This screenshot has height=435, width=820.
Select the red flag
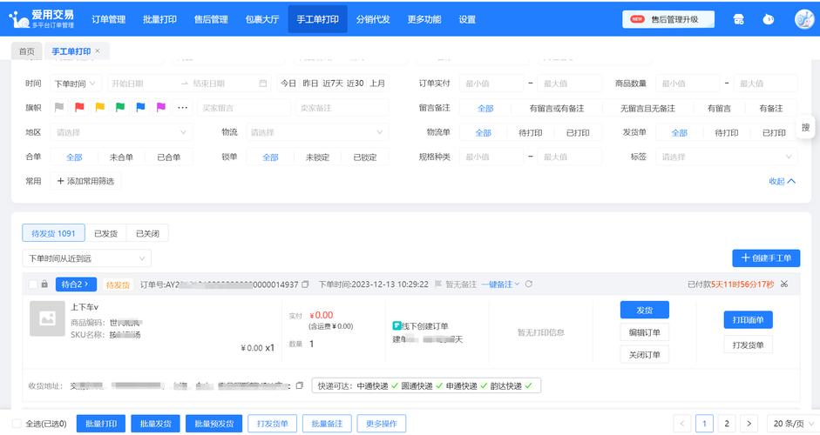click(79, 107)
